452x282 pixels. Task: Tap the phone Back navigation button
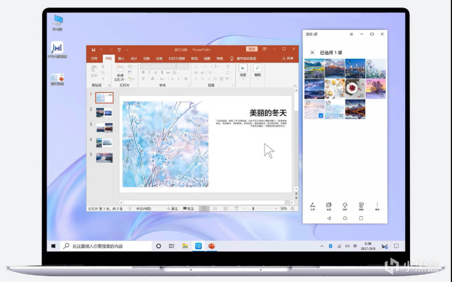tap(329, 218)
